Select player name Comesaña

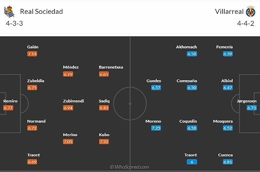(x=187, y=81)
